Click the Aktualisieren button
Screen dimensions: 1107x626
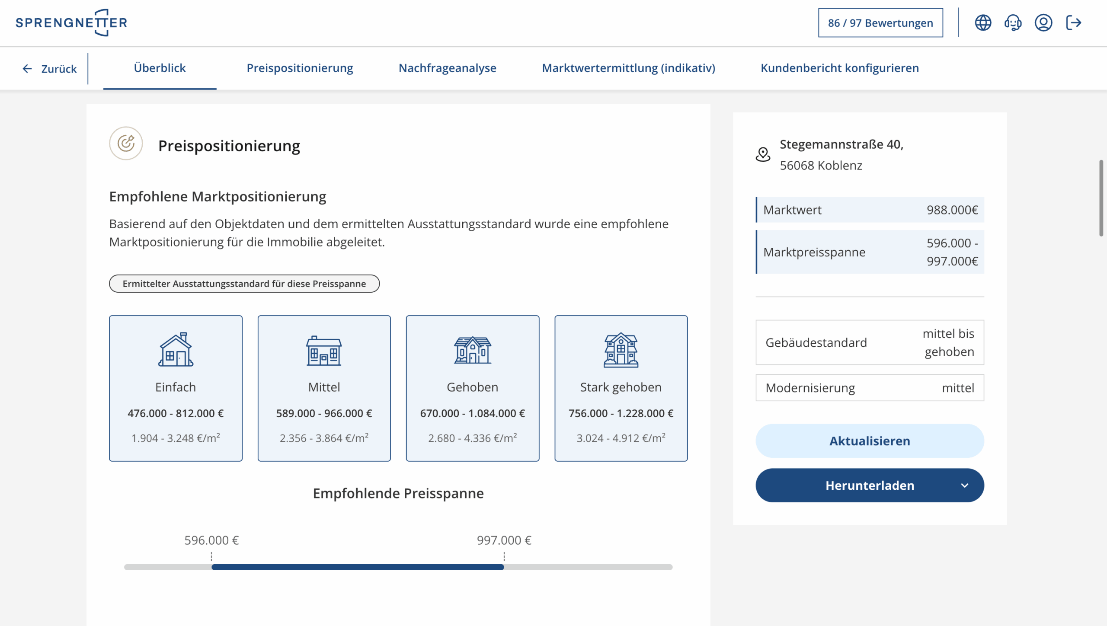pos(870,441)
